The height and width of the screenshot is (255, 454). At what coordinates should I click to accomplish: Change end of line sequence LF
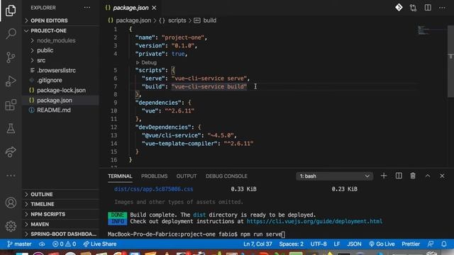tap(337, 244)
